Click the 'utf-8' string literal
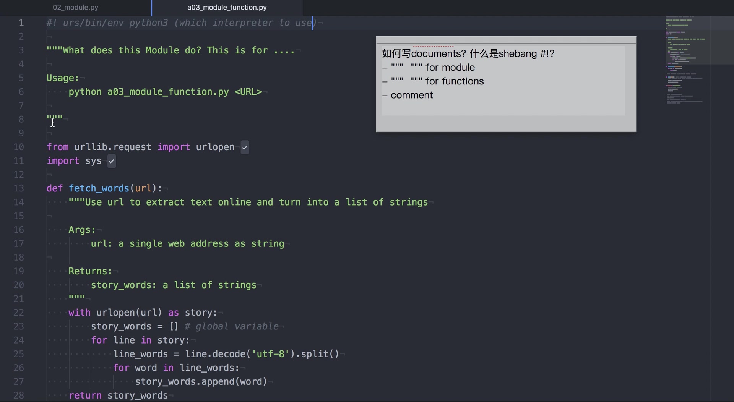Screen dimensions: 734x402 pos(270,354)
